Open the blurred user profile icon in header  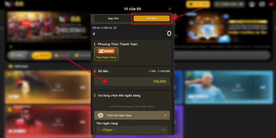point(252,4)
